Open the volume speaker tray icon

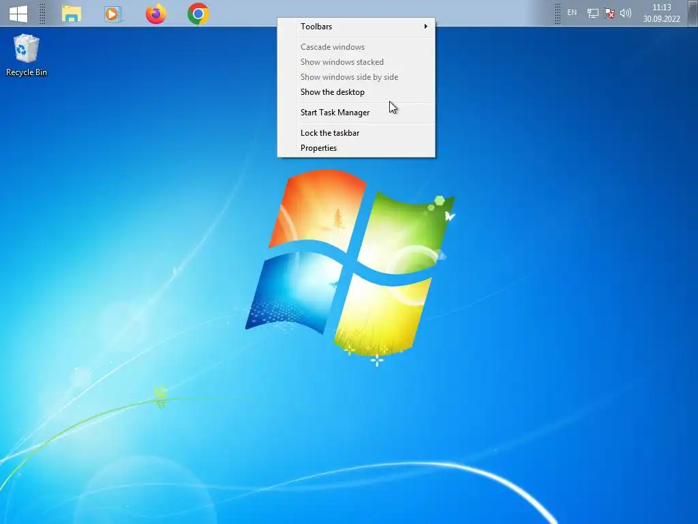click(626, 13)
